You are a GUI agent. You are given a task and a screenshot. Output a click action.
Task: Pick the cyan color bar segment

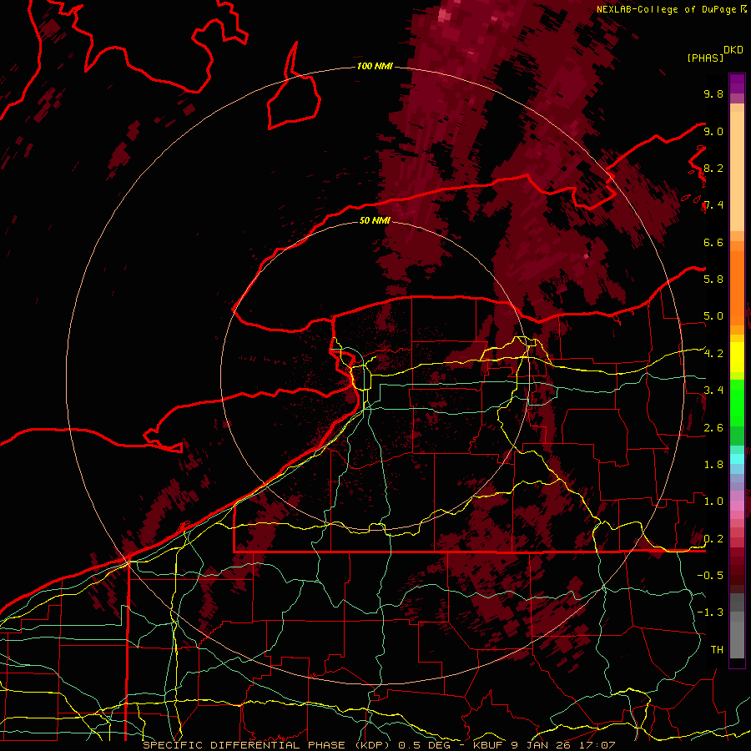coord(737,458)
